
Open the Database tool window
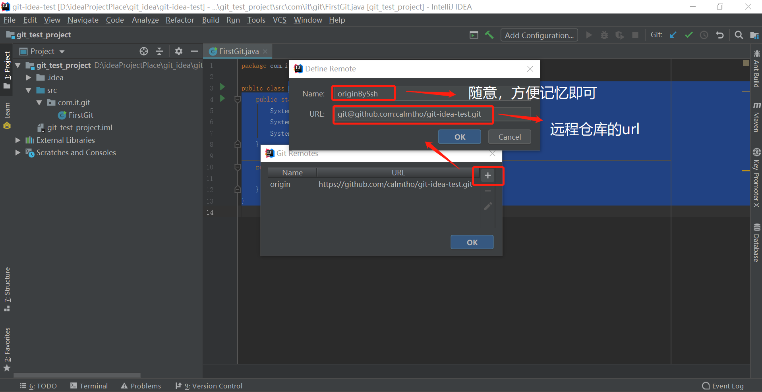[756, 243]
